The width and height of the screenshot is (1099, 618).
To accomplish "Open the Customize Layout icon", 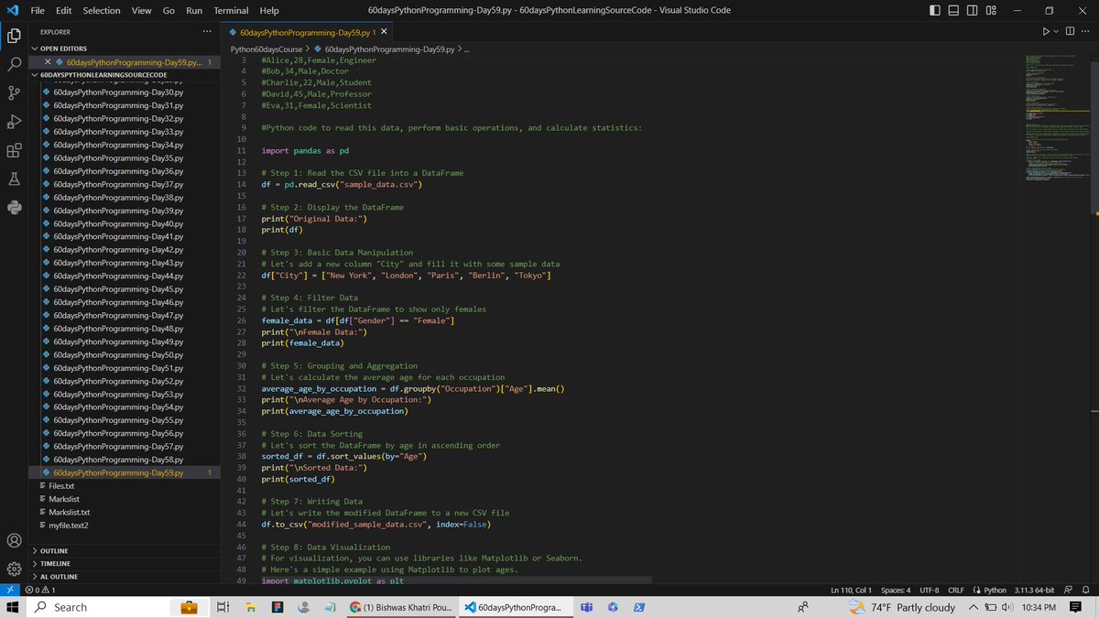I will coord(991,10).
